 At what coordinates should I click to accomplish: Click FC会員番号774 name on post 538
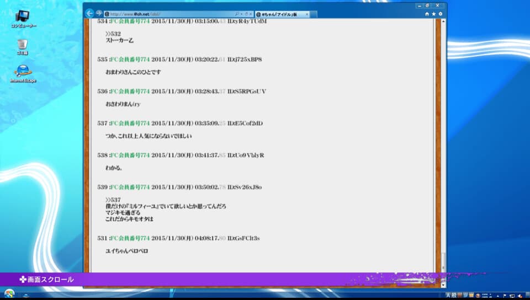coord(130,155)
